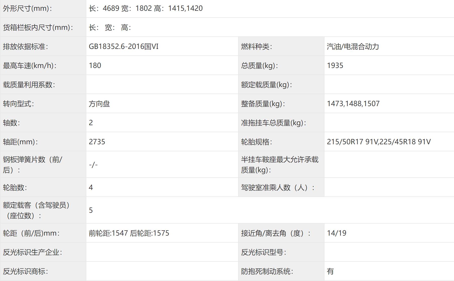Click the 转向型式 label

(x=19, y=104)
